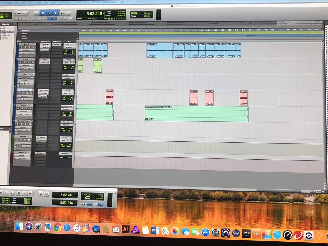328x246 pixels.
Task: Click the stop button in Transport window
Action: [x=19, y=193]
